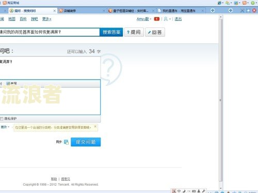Click the IME user account icon
Viewport: 258px width, 193px height.
(199, 191)
